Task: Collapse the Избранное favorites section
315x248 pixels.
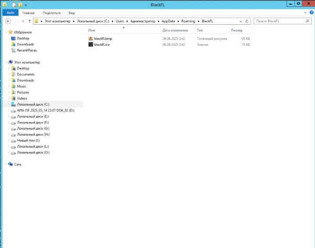Action: [5, 32]
